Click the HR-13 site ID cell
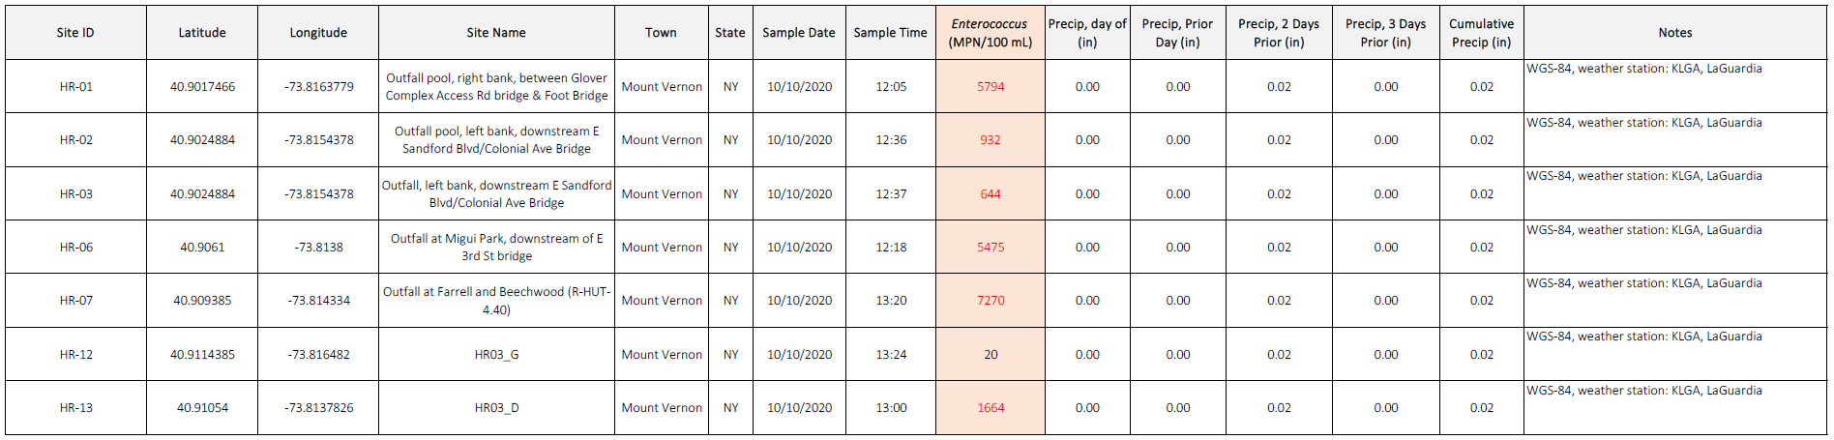 click(75, 408)
